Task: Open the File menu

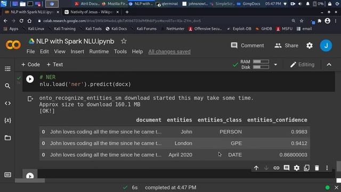Action: (30, 52)
